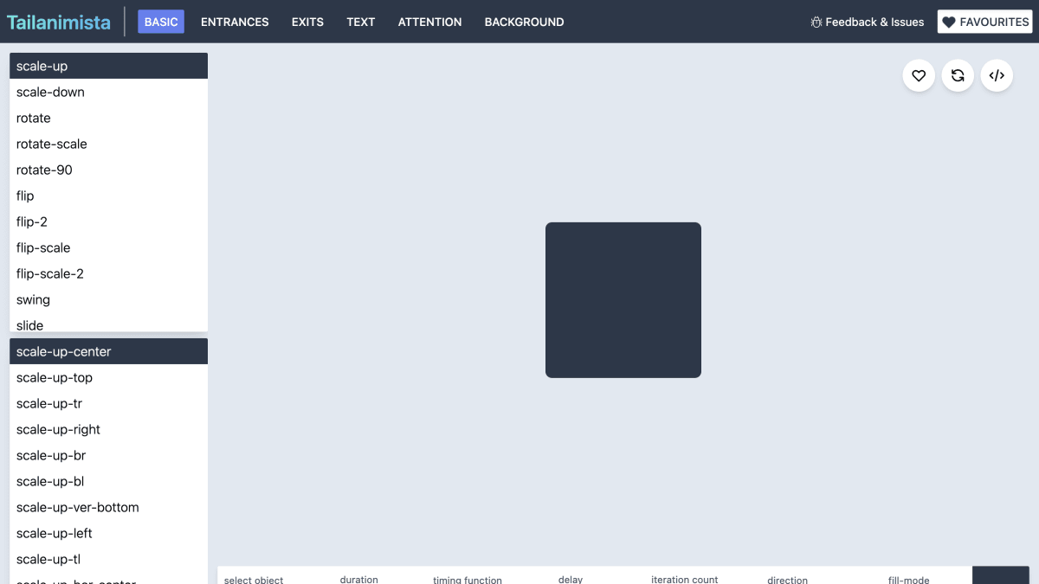The height and width of the screenshot is (584, 1039).
Task: Select scale-up-top variant
Action: 108,377
